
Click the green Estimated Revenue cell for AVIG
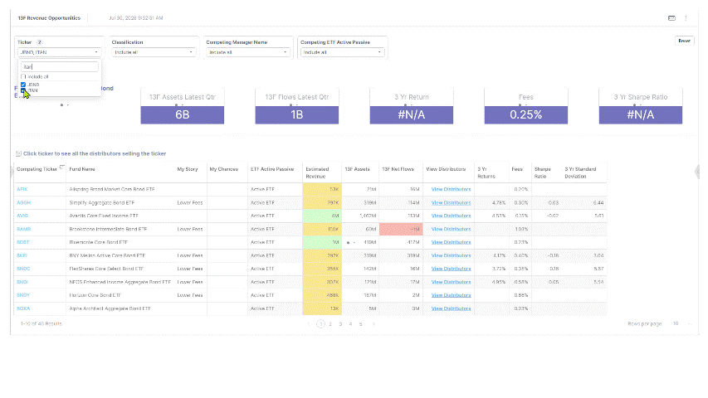coord(322,216)
